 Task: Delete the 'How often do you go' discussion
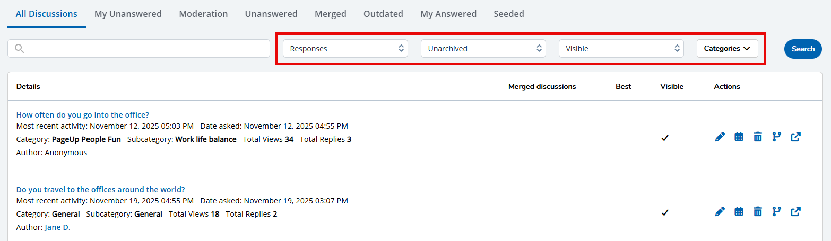758,137
